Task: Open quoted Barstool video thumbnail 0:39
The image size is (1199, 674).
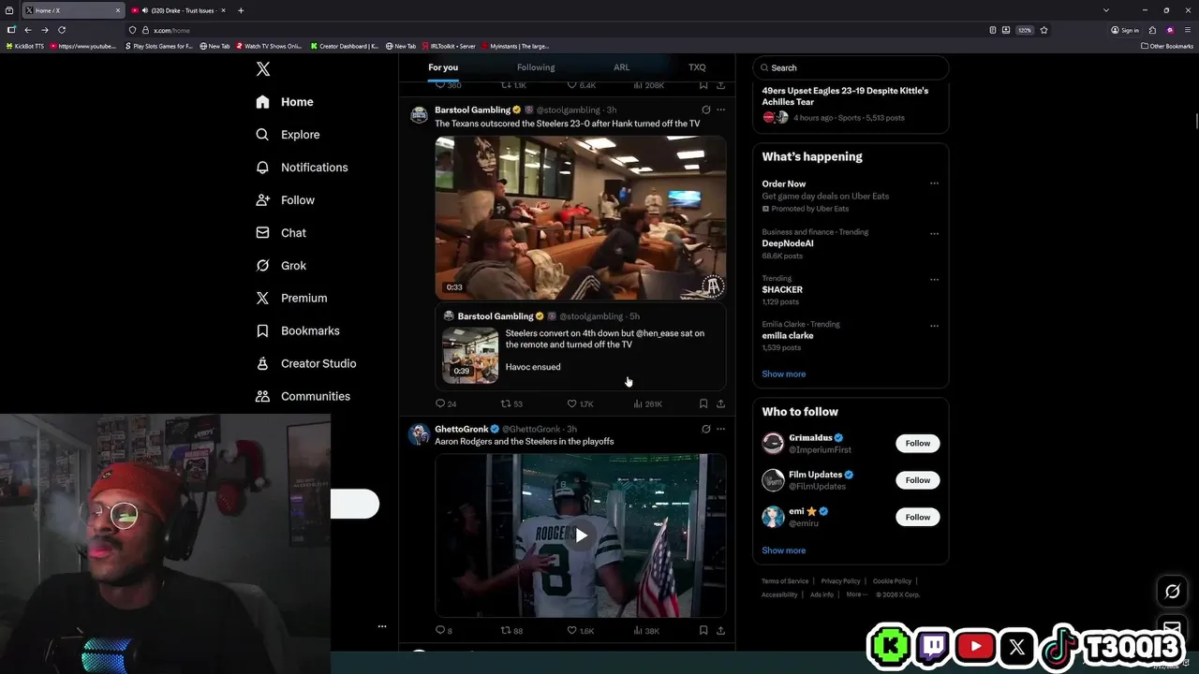Action: (x=470, y=355)
